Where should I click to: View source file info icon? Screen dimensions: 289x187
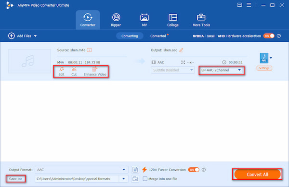click(x=89, y=50)
